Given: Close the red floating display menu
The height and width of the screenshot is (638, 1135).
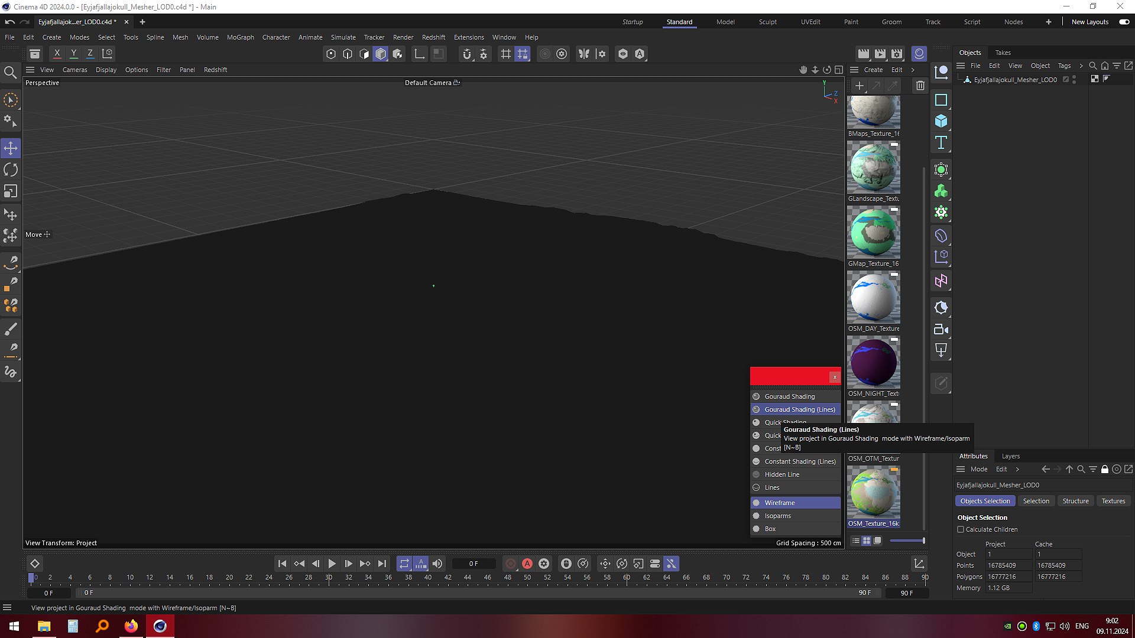Looking at the screenshot, I should point(835,377).
